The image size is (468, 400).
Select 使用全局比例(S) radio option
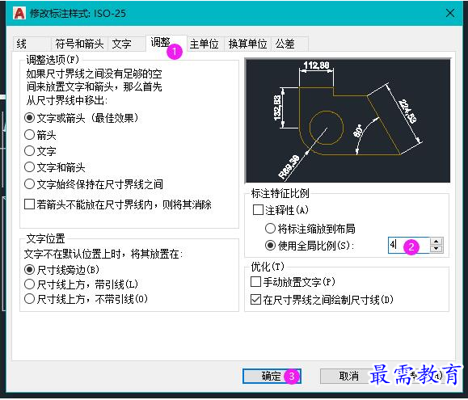click(x=310, y=246)
